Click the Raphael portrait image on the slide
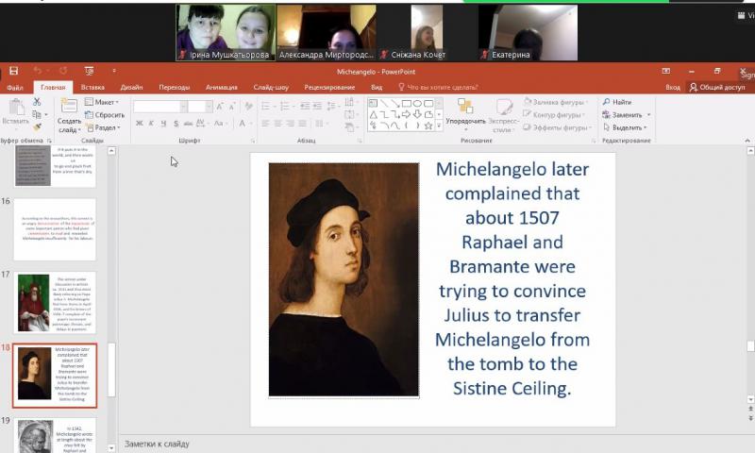This screenshot has height=453, width=755. (x=344, y=279)
